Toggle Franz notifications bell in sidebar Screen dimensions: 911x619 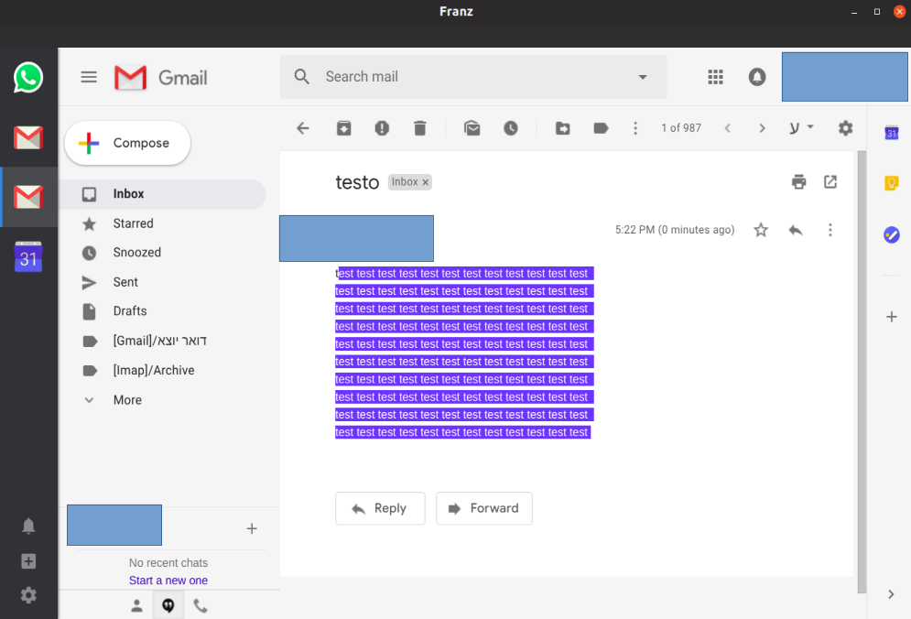[27, 526]
